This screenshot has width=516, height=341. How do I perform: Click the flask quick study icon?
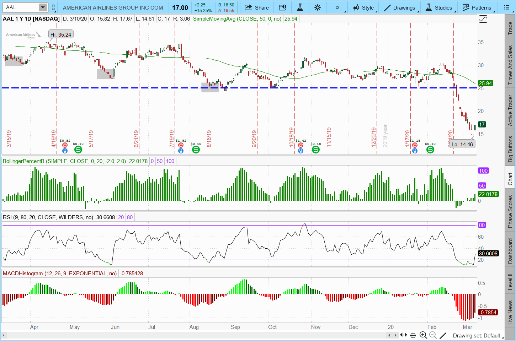pyautogui.click(x=300, y=7)
